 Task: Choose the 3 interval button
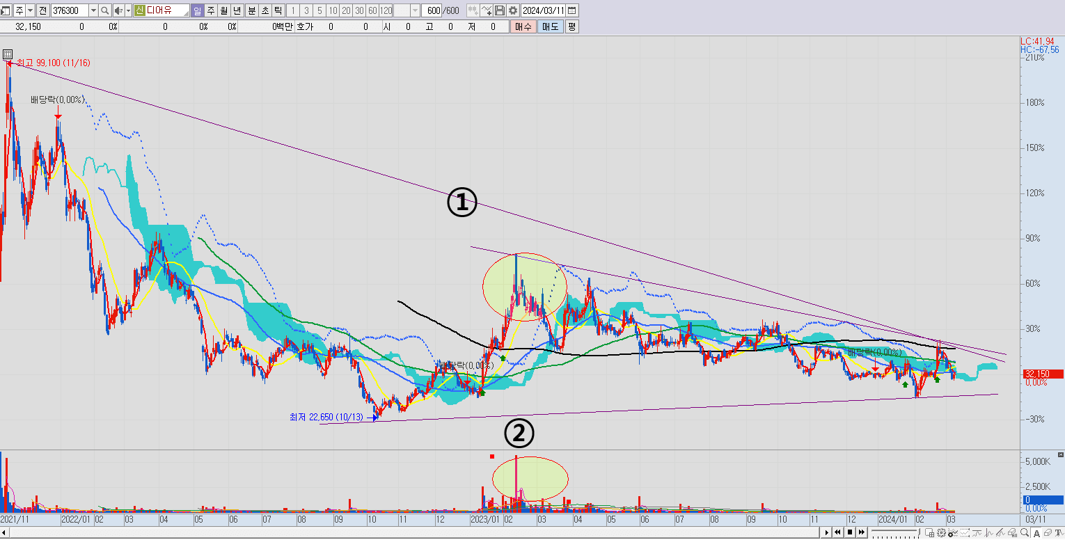[306, 10]
